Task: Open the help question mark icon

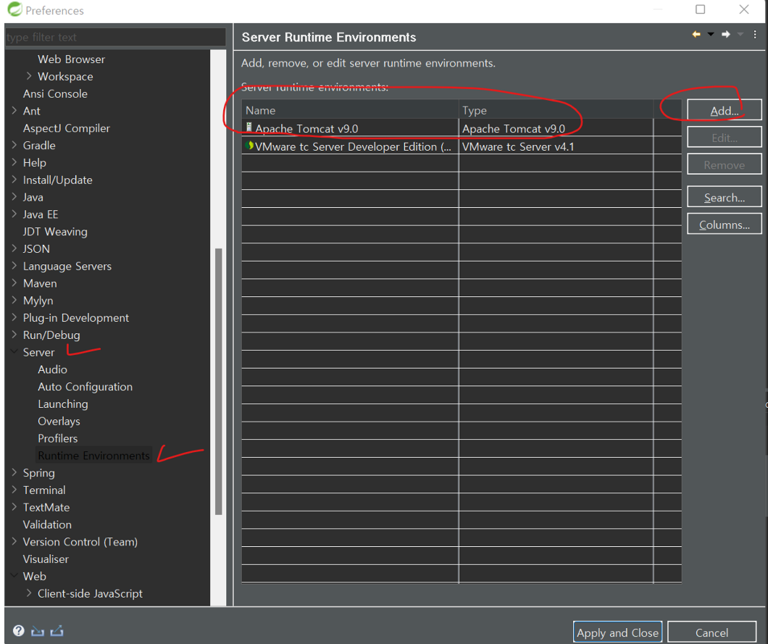Action: [x=19, y=631]
